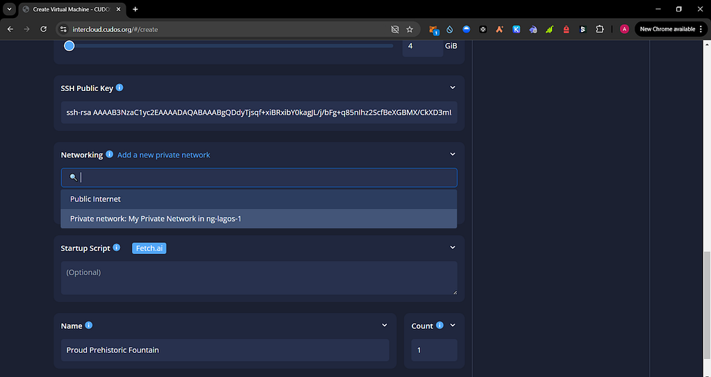Switch to the Create Virtual Machine tab
The image size is (711, 377).
72,9
